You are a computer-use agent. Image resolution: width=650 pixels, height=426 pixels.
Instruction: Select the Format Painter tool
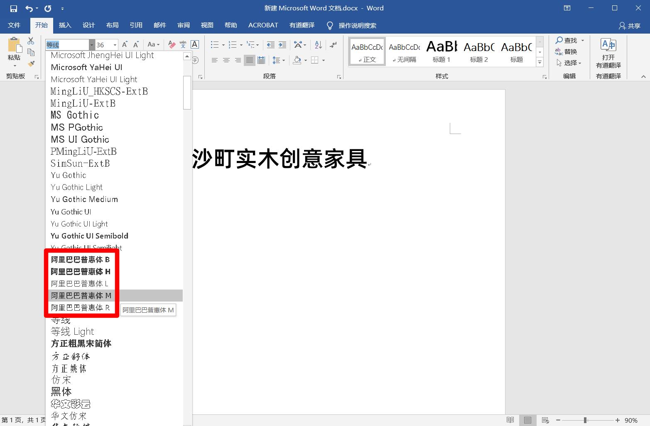coord(31,63)
